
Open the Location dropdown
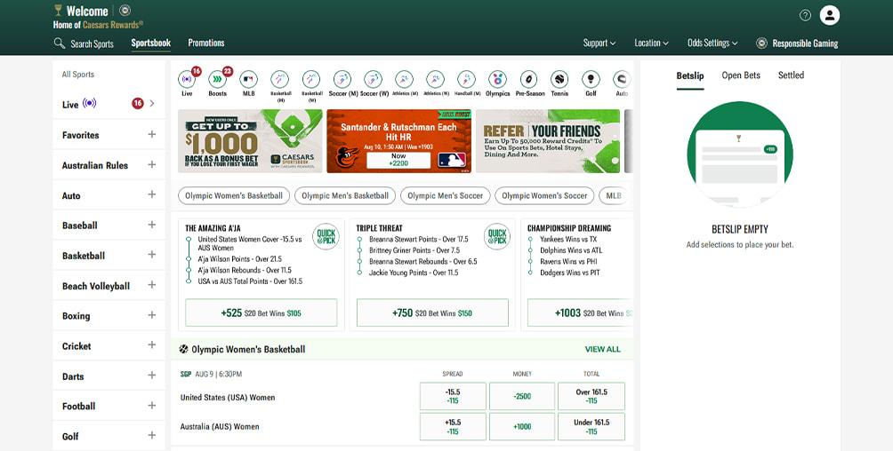pyautogui.click(x=652, y=44)
